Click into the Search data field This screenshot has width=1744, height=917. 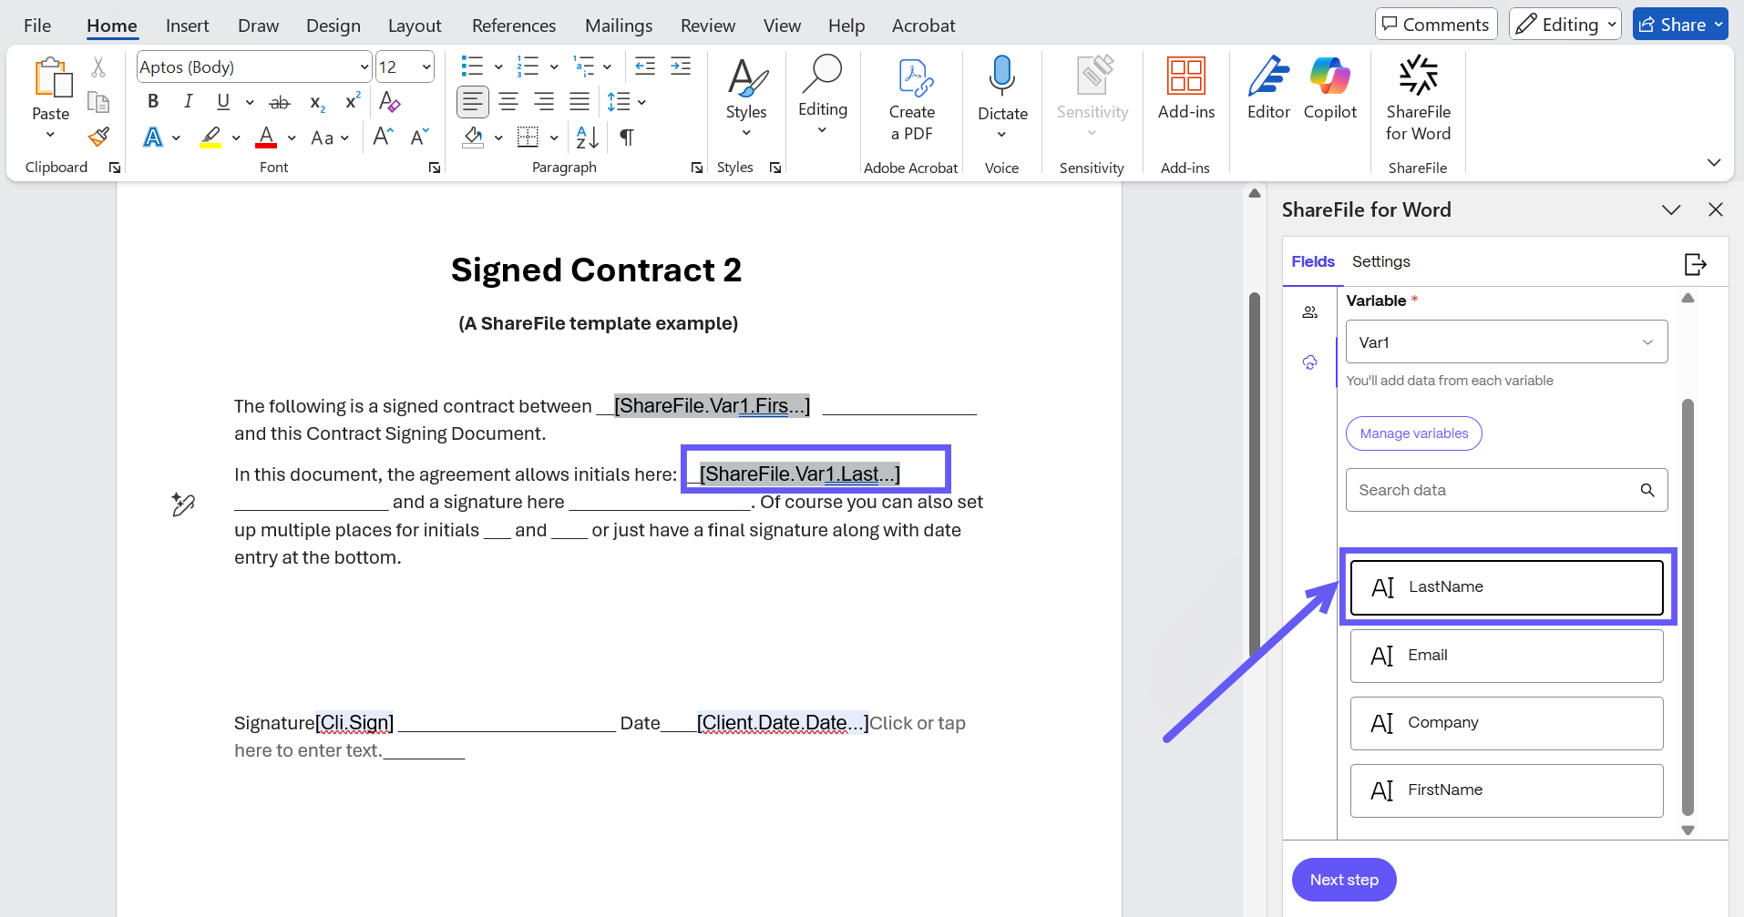point(1494,490)
